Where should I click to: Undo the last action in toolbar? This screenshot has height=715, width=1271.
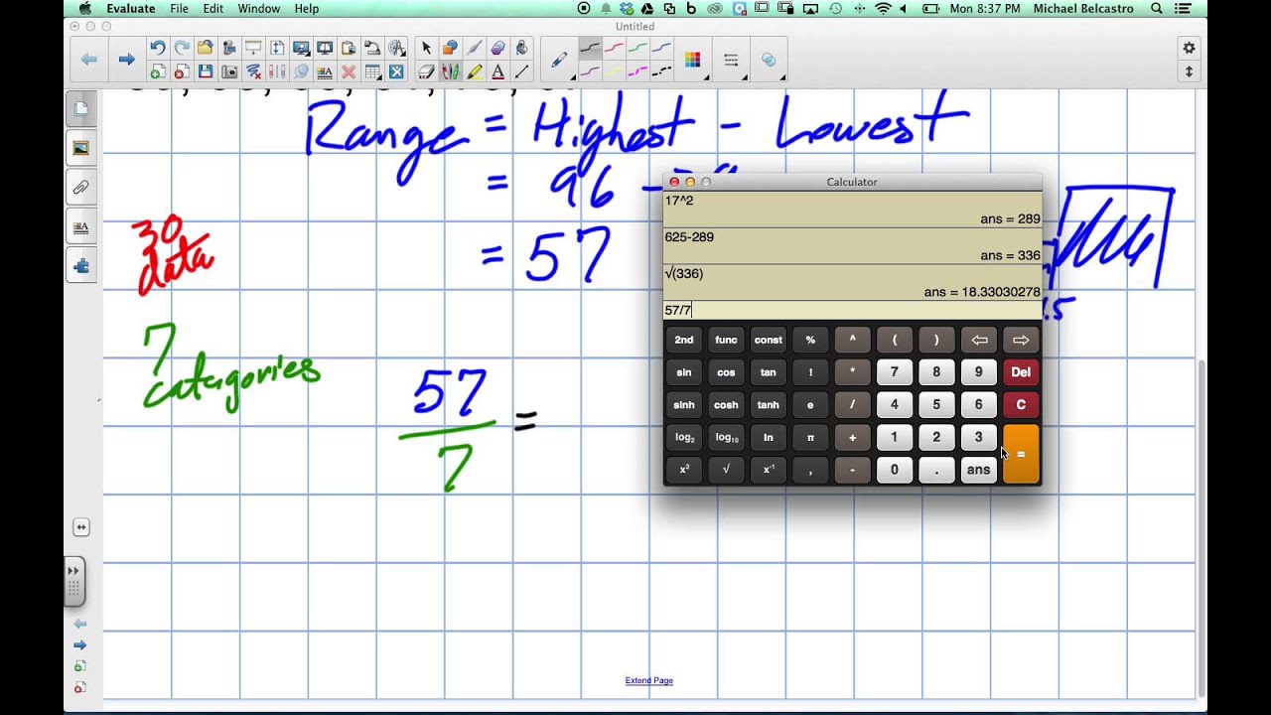pos(158,47)
